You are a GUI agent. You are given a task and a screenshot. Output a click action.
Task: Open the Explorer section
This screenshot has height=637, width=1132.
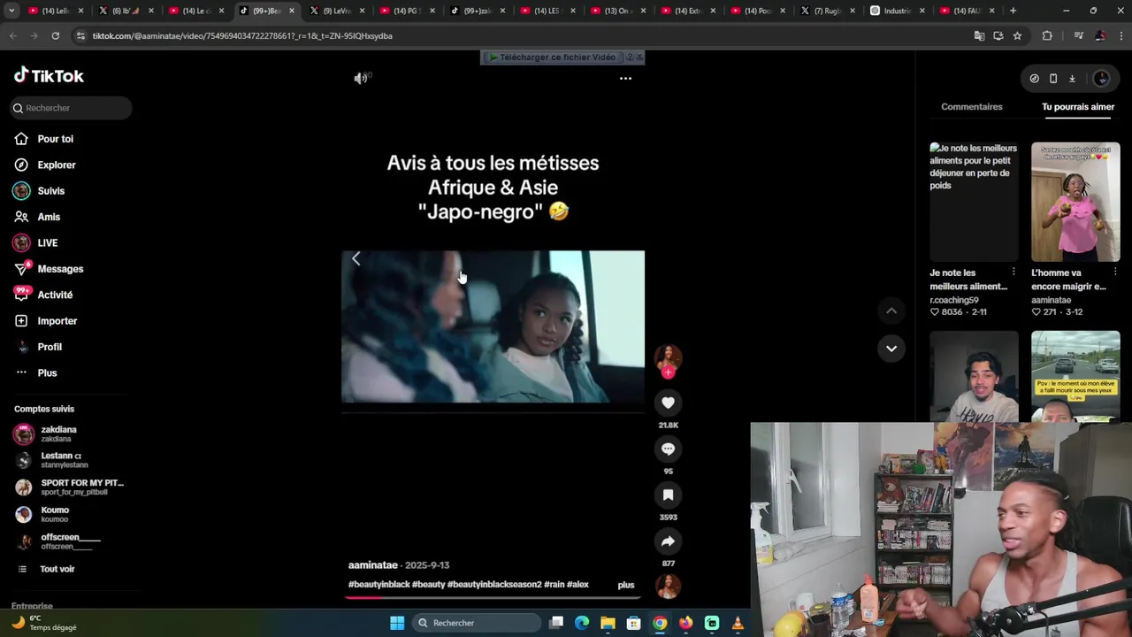pos(56,165)
